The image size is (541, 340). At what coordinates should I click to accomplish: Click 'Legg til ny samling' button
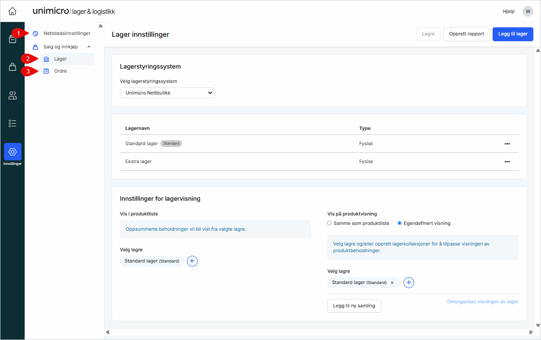(x=354, y=306)
